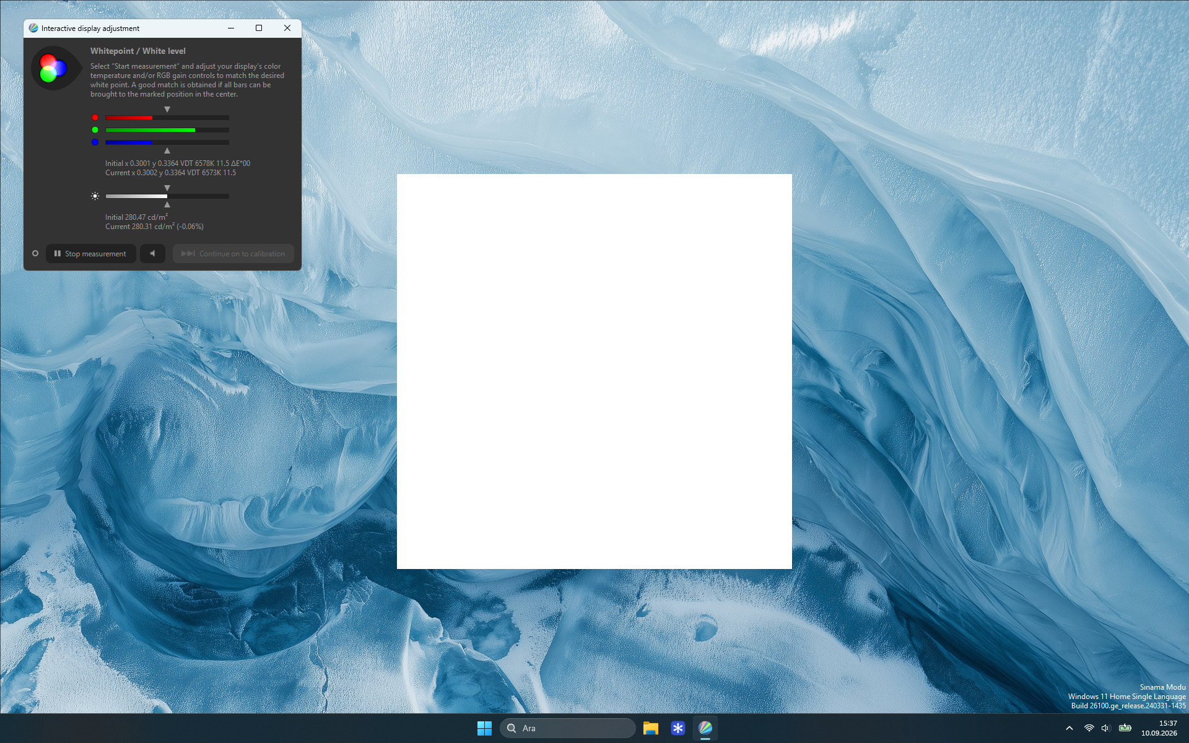The image size is (1189, 743).
Task: Click Continue on to calibration button
Action: pos(233,253)
